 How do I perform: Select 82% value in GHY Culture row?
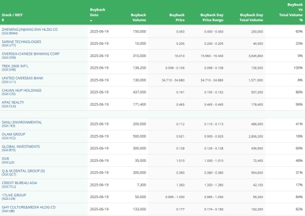[299, 209]
